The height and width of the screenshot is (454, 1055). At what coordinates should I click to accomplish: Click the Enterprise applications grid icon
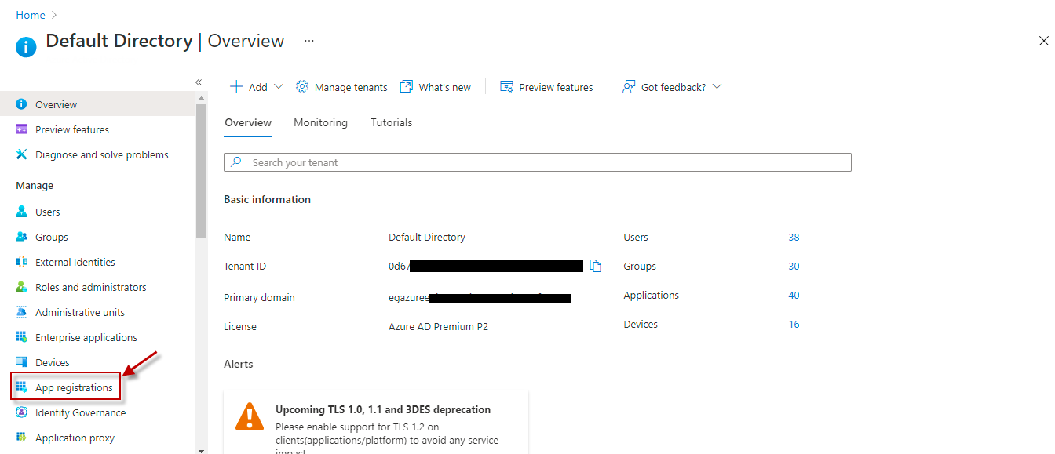(x=21, y=337)
